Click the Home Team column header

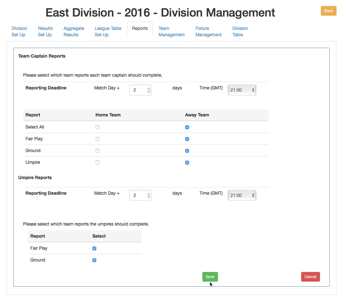click(108, 115)
